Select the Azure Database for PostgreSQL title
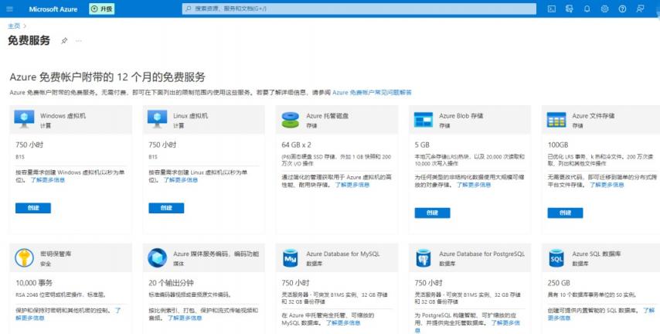 point(481,254)
